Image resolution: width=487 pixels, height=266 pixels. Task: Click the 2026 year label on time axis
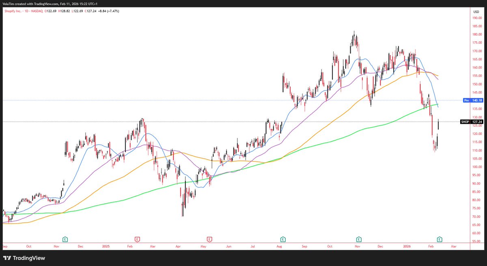(407, 246)
